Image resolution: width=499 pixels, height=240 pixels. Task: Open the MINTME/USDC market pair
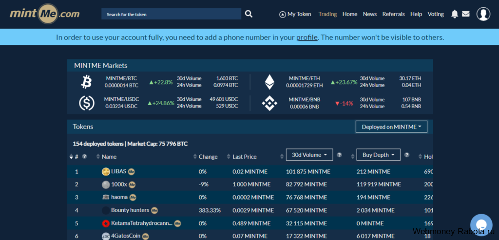121,99
